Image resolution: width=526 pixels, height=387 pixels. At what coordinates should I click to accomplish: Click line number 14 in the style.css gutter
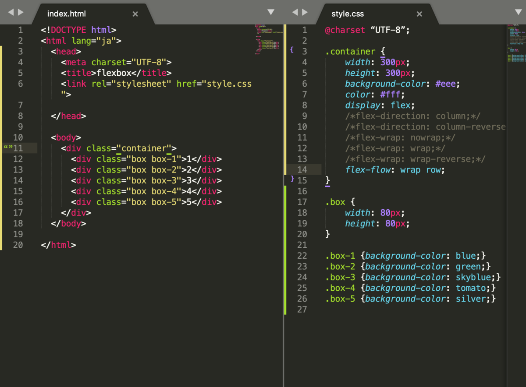click(302, 170)
